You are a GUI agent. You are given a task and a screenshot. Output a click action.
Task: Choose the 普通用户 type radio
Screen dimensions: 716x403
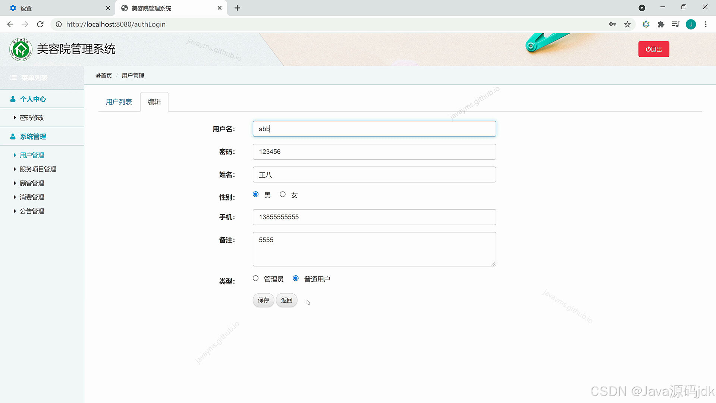tap(296, 278)
